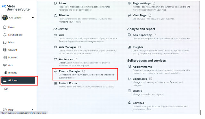The width and height of the screenshot is (205, 119).
Task: Open Inbox tool from the tools list
Action: click(x=62, y=3)
